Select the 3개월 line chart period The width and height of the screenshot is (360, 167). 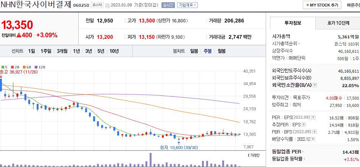pos(62,51)
